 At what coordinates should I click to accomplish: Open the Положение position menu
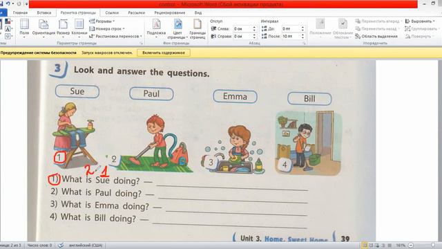click(x=320, y=28)
